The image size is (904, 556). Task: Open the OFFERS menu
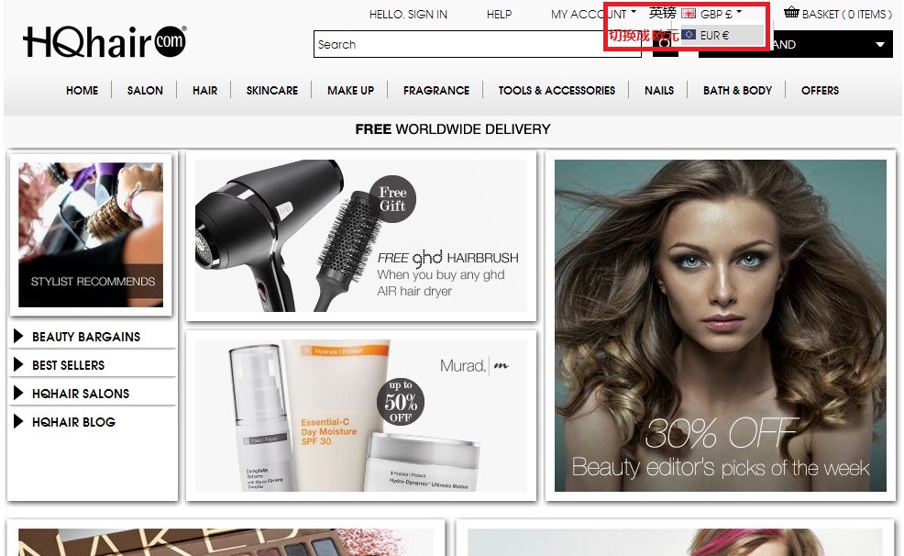coord(820,91)
